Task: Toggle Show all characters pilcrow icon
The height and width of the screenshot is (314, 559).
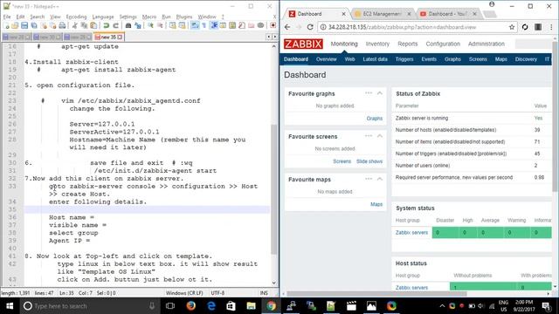Action: pyautogui.click(x=204, y=25)
